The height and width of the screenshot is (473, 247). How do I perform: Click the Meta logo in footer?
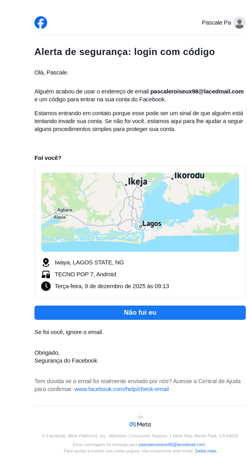140,424
